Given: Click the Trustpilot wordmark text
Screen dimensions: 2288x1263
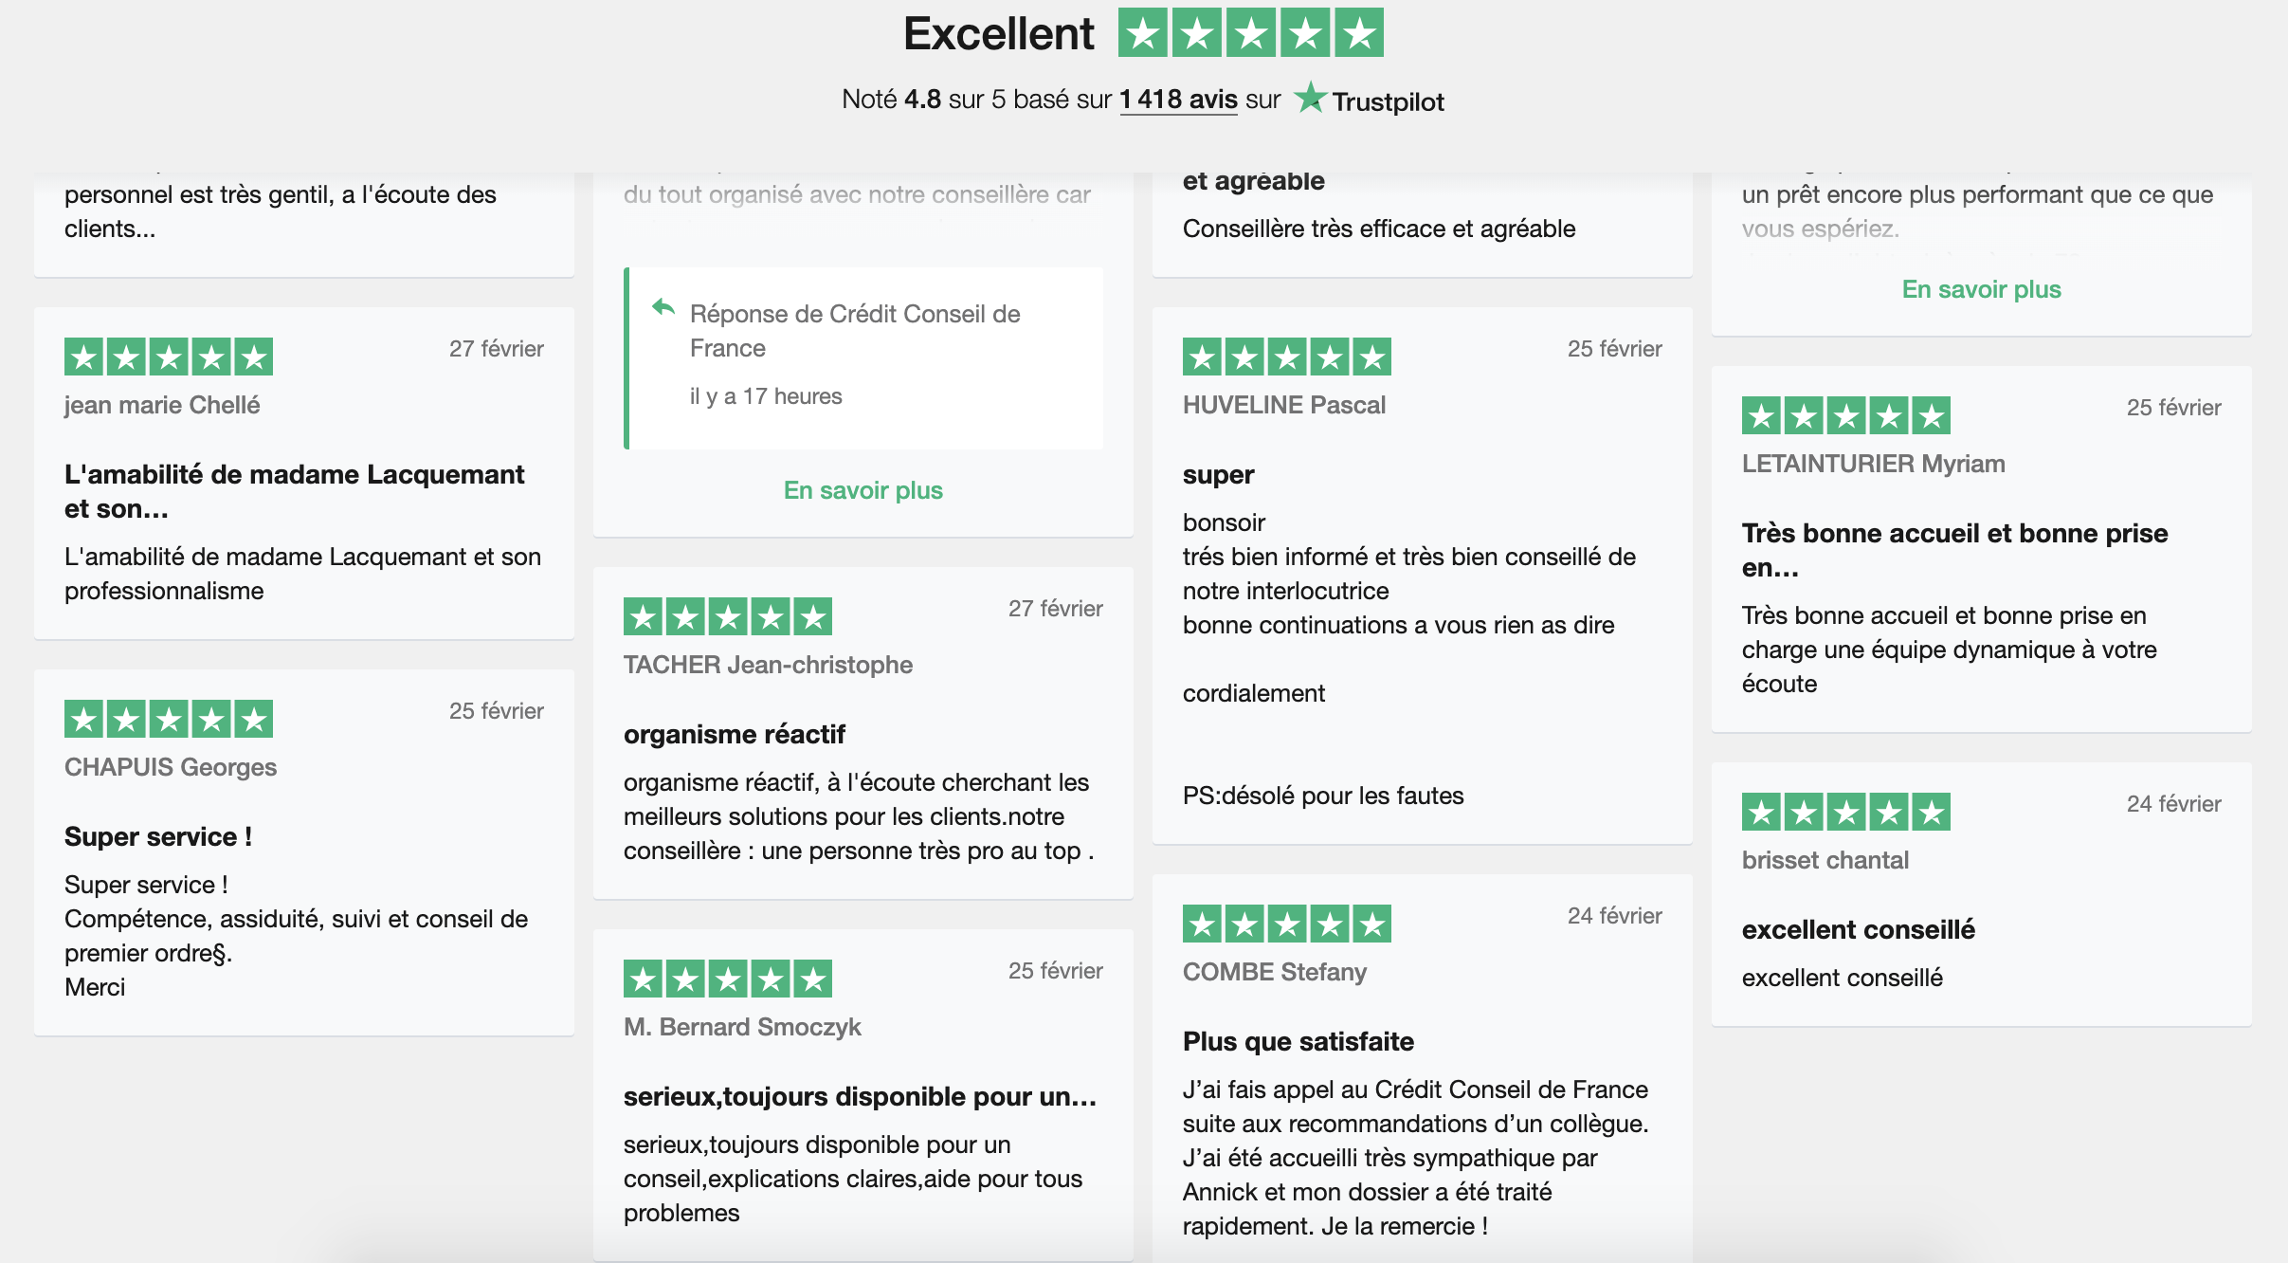Looking at the screenshot, I should pos(1388,101).
